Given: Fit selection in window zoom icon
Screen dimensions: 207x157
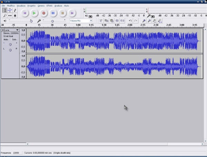Looking at the screenshot, I should coord(155,21).
